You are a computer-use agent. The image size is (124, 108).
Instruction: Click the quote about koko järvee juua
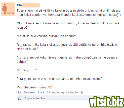67,60
